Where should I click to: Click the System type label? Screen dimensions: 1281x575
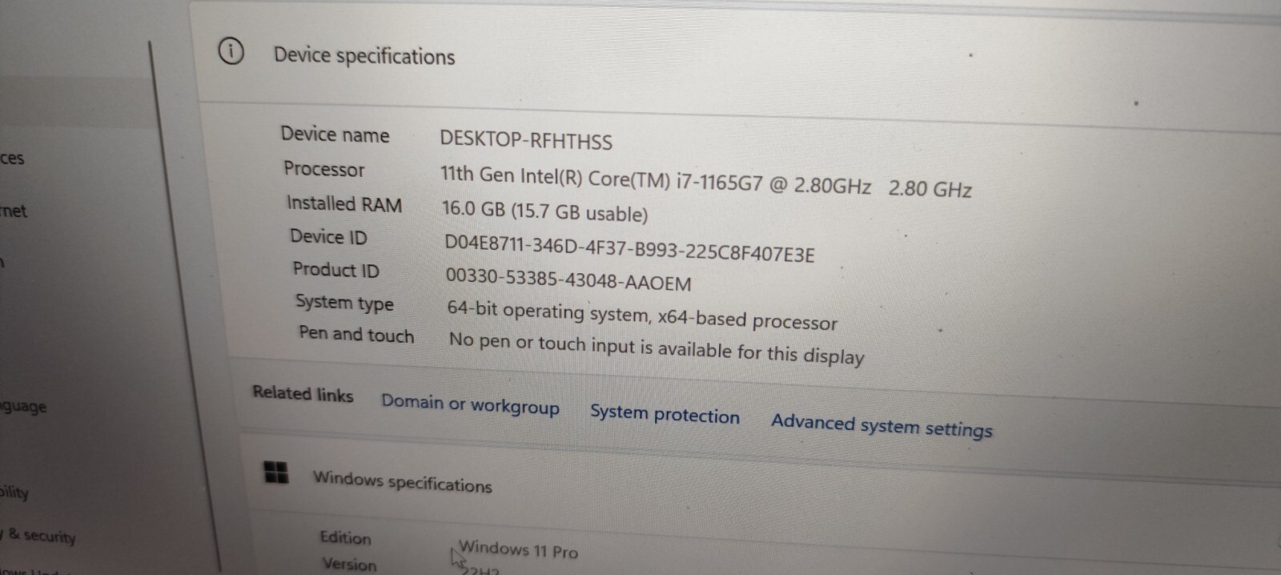(x=344, y=303)
